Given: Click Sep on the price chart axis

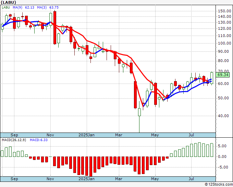Looking at the screenshot, I should (14, 135).
